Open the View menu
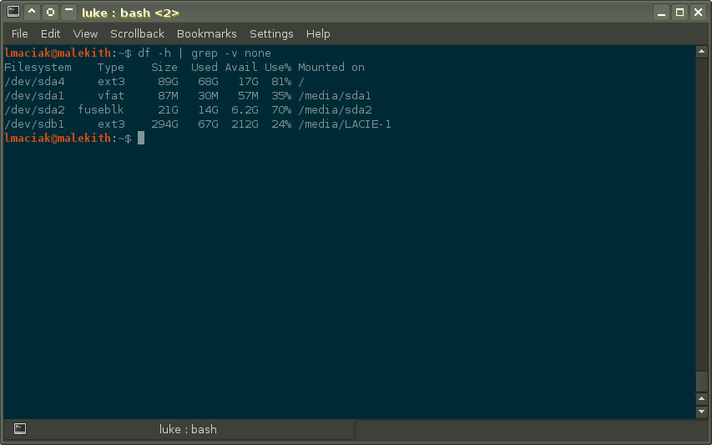This screenshot has height=445, width=712. pos(85,33)
